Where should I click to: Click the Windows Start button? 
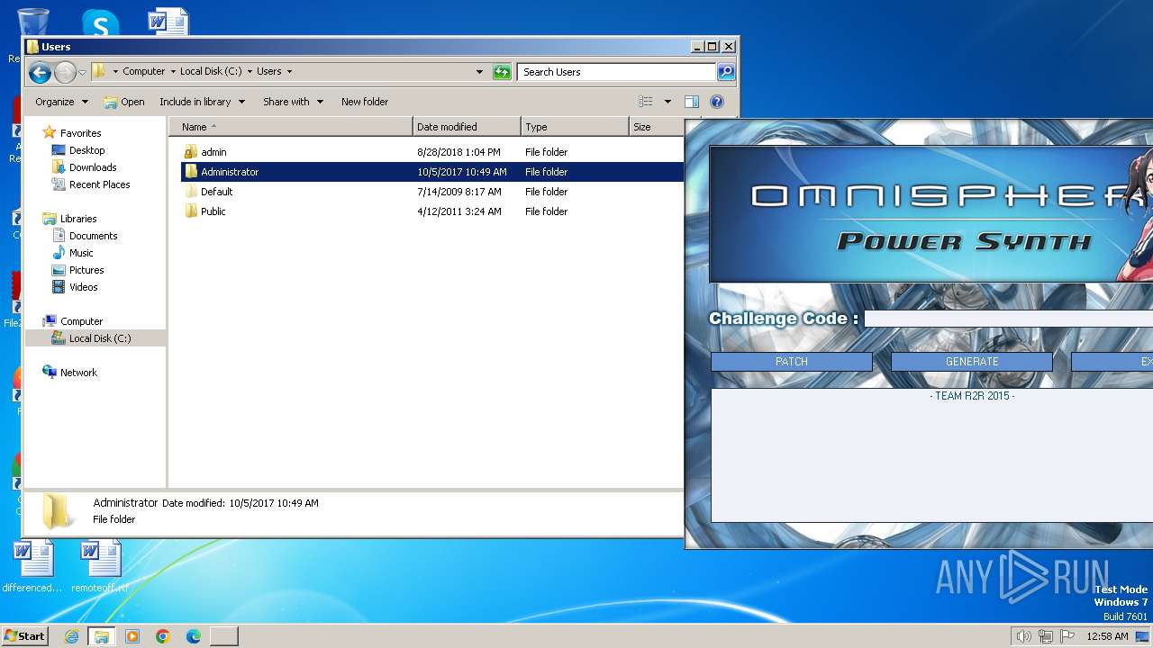coord(24,636)
